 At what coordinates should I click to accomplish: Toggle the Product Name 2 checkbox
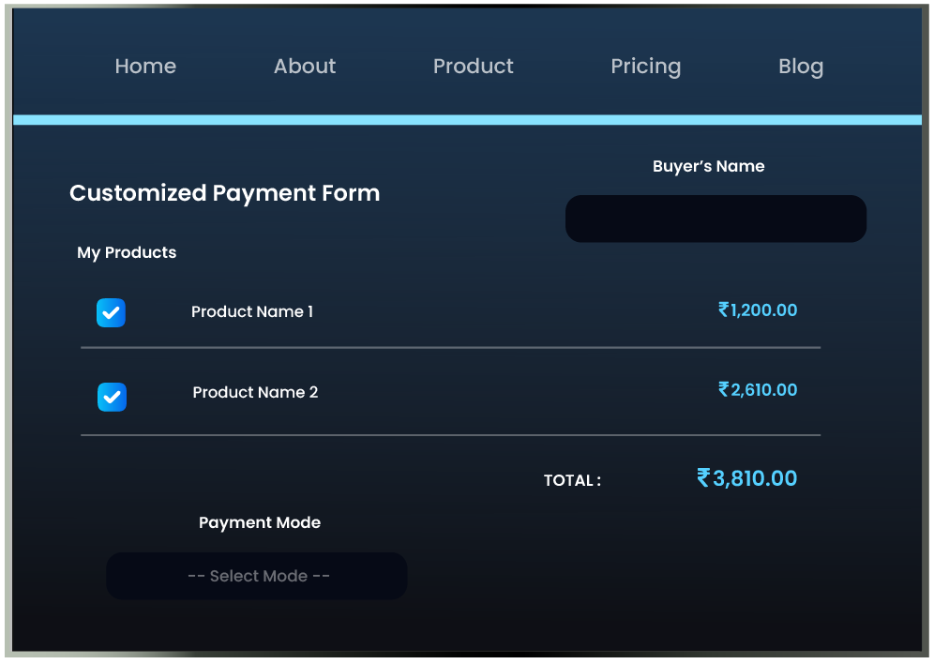(112, 397)
